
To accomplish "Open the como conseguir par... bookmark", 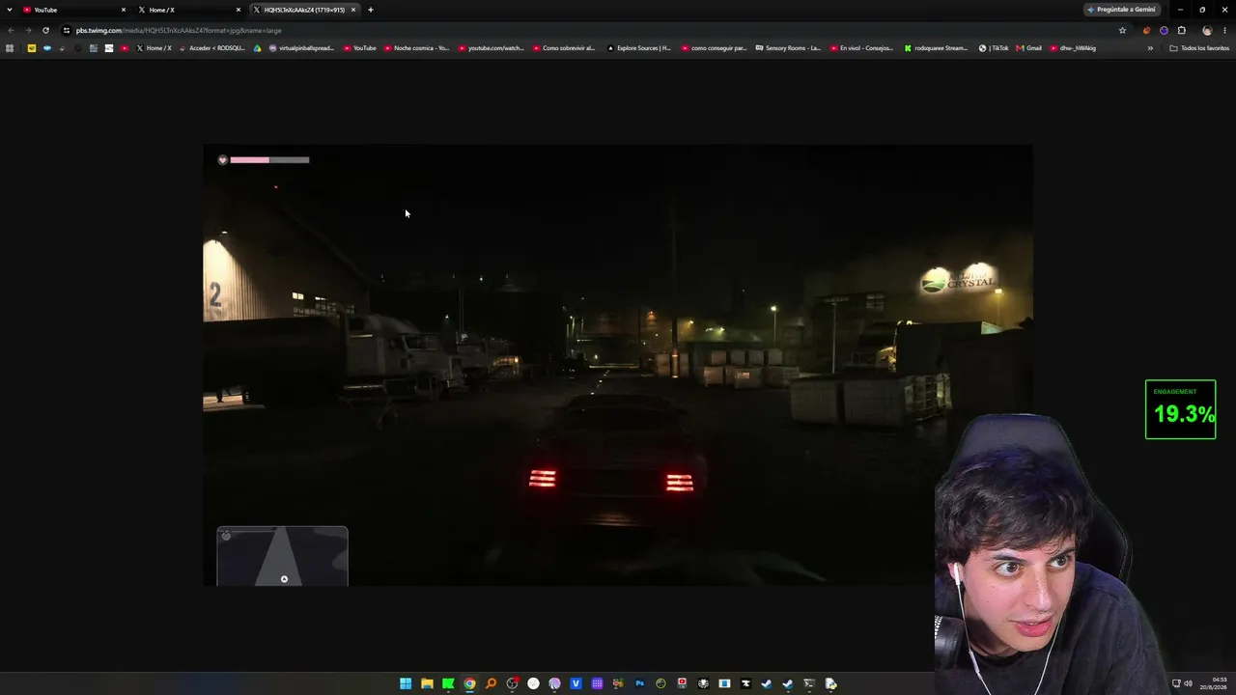I will coord(715,48).
